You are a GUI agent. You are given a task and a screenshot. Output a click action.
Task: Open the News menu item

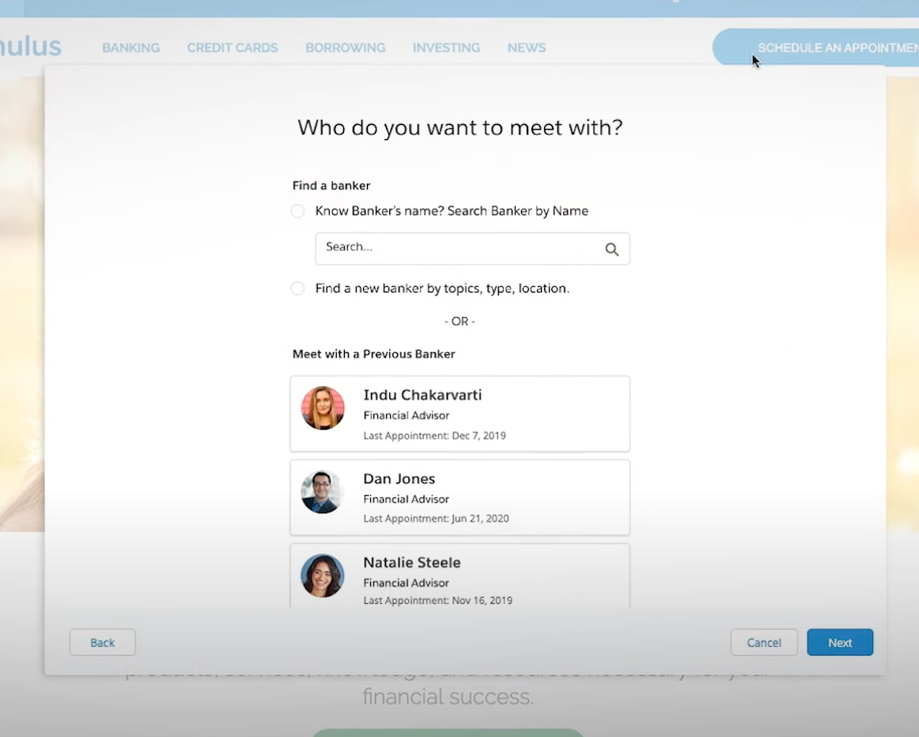click(527, 48)
